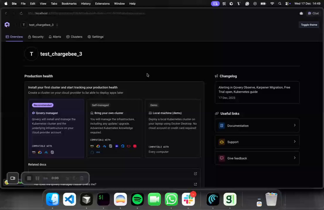Screen dimensions: 324x210
Task: Open the Extensions menu
Action: pos(102,4)
